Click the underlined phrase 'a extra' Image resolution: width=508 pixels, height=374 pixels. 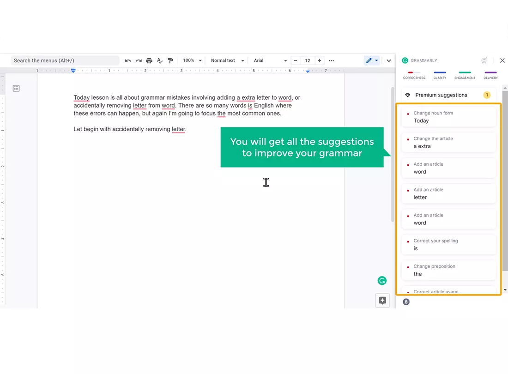click(x=246, y=97)
